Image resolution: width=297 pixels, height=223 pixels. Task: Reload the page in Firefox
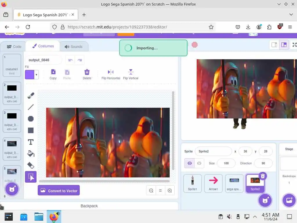[x=28, y=27]
